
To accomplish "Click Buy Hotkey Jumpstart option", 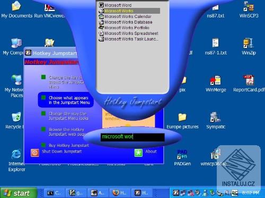I will pos(69,145).
